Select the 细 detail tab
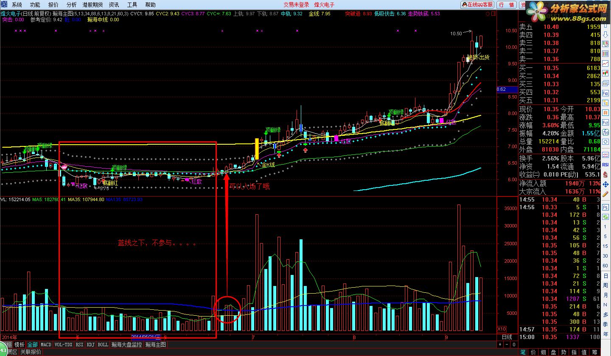This screenshot has height=356, width=611. pyautogui.click(x=544, y=352)
